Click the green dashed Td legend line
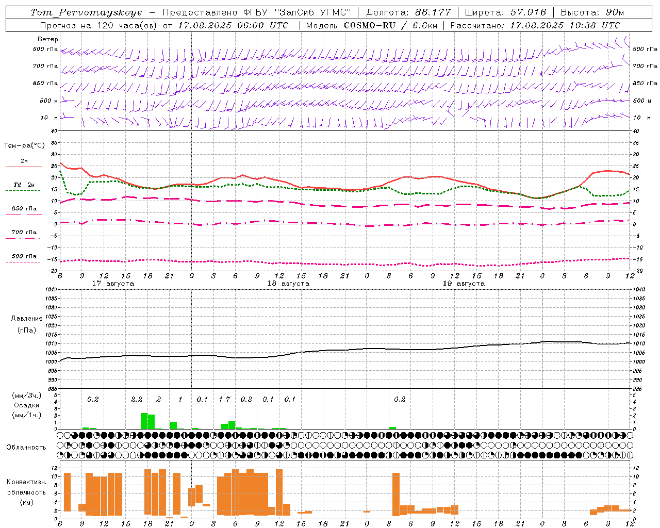Viewport: 660px width, 528px height. (23, 191)
